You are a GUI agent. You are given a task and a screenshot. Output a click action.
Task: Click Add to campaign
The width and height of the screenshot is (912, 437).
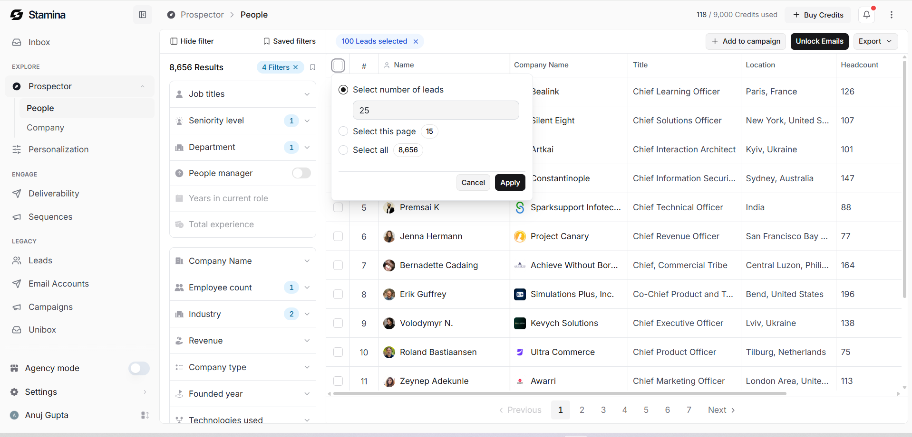pos(746,41)
